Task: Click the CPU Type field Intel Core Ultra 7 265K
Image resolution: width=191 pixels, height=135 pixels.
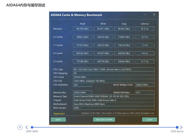Action: click(114, 69)
